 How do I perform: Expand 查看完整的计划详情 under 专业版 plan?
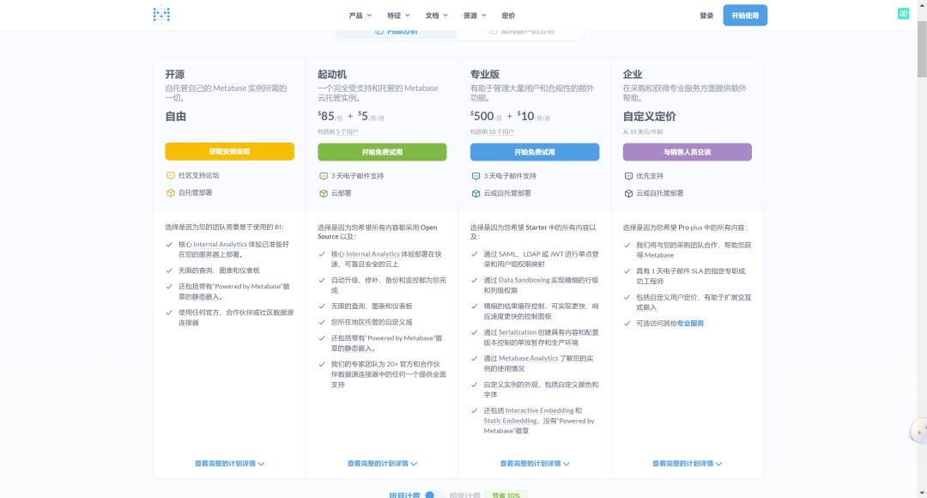click(x=535, y=464)
